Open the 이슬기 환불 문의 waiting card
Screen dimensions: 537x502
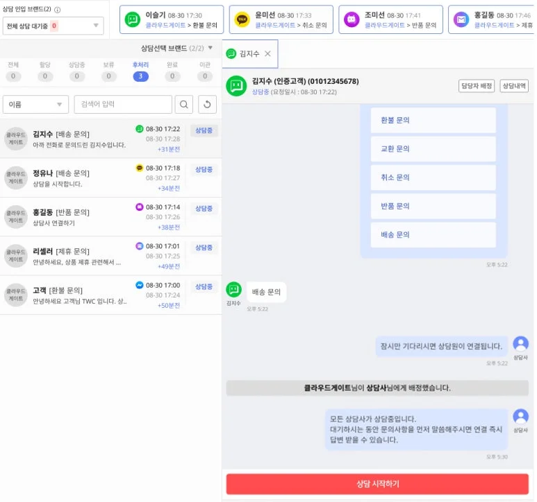172,19
